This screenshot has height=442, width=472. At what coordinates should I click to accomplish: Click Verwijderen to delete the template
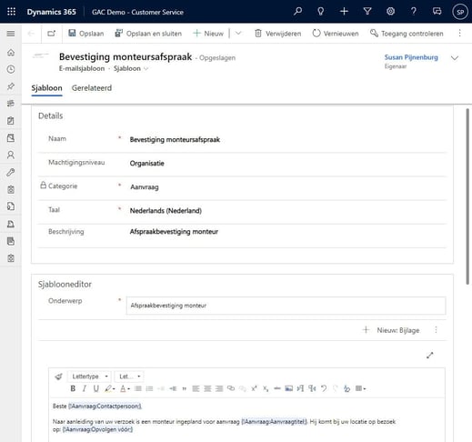[277, 34]
